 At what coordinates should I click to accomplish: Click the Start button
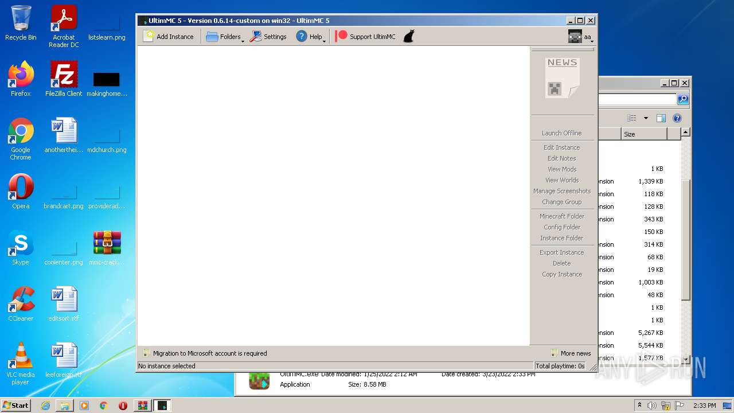pyautogui.click(x=16, y=406)
